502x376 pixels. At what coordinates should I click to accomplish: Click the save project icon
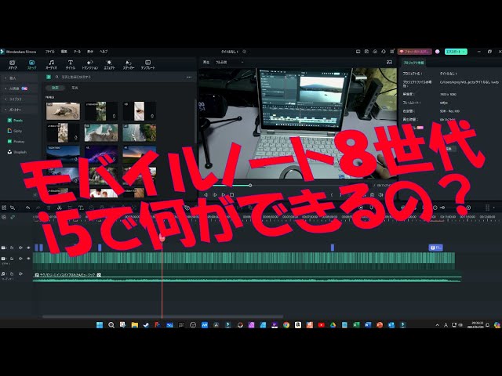tap(366, 52)
